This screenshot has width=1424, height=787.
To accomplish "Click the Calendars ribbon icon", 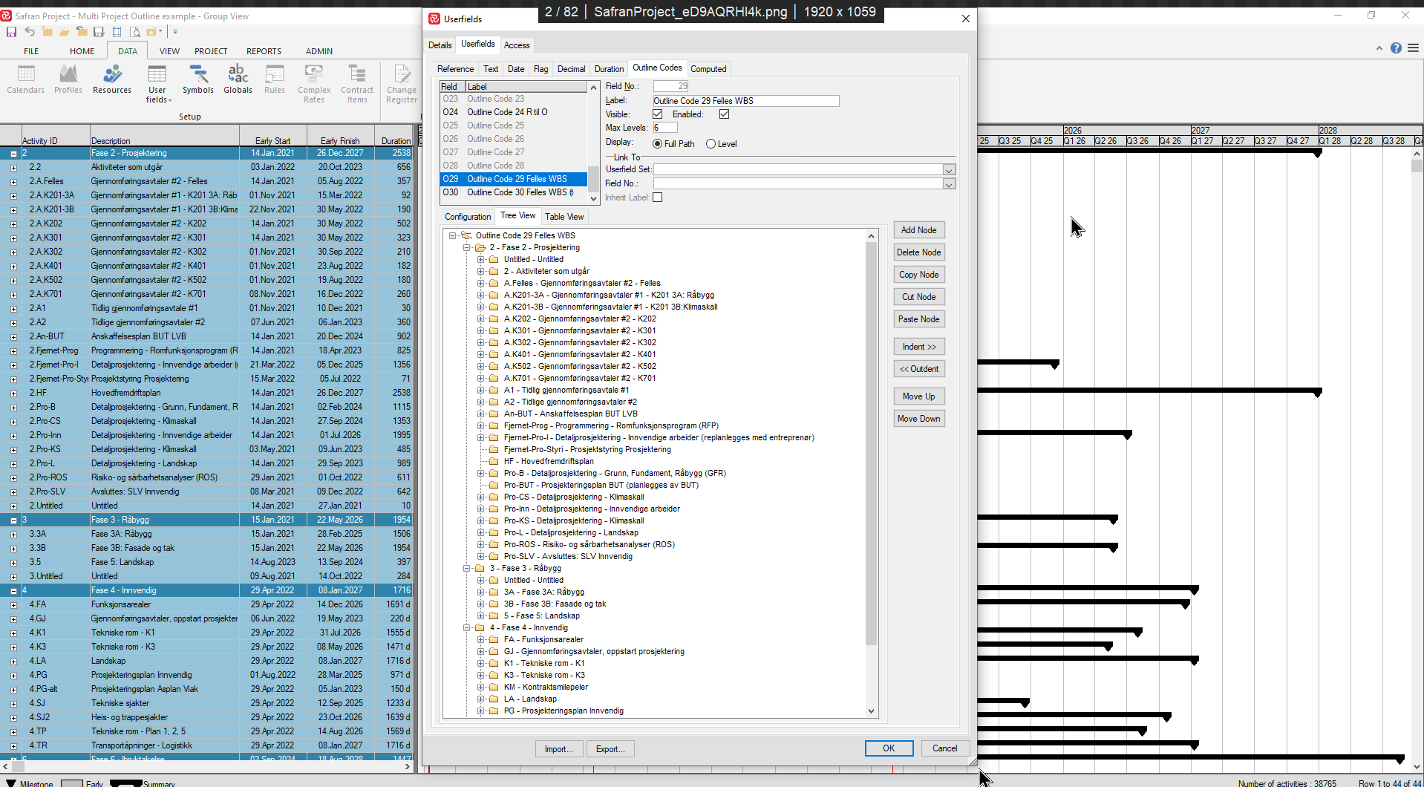I will click(x=26, y=79).
